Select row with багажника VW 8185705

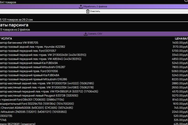click(x=94, y=43)
